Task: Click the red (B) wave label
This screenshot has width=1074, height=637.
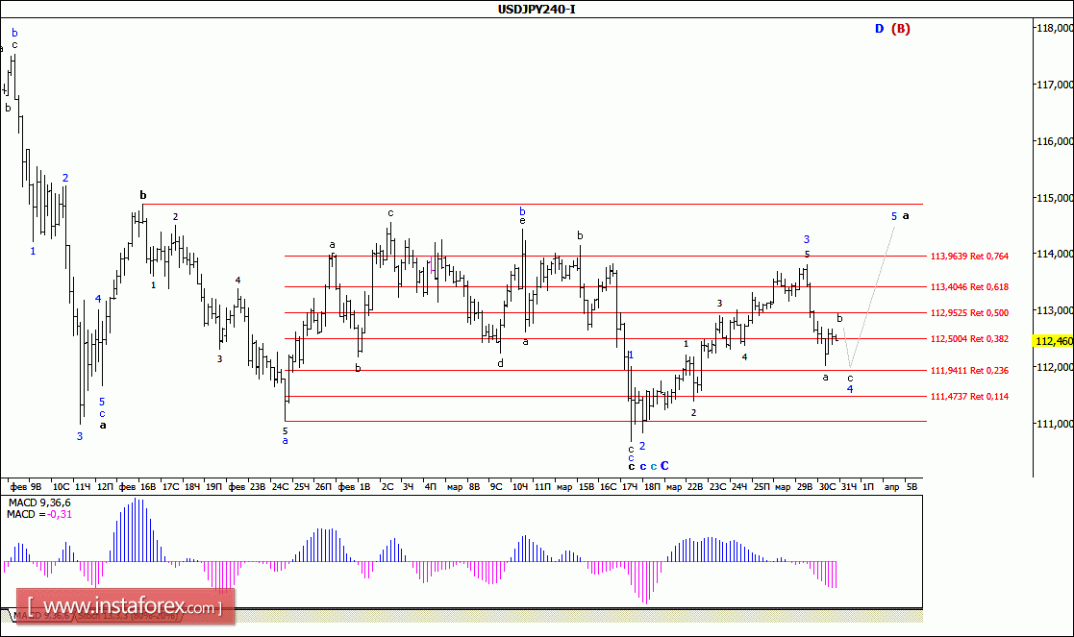Action: (x=901, y=28)
